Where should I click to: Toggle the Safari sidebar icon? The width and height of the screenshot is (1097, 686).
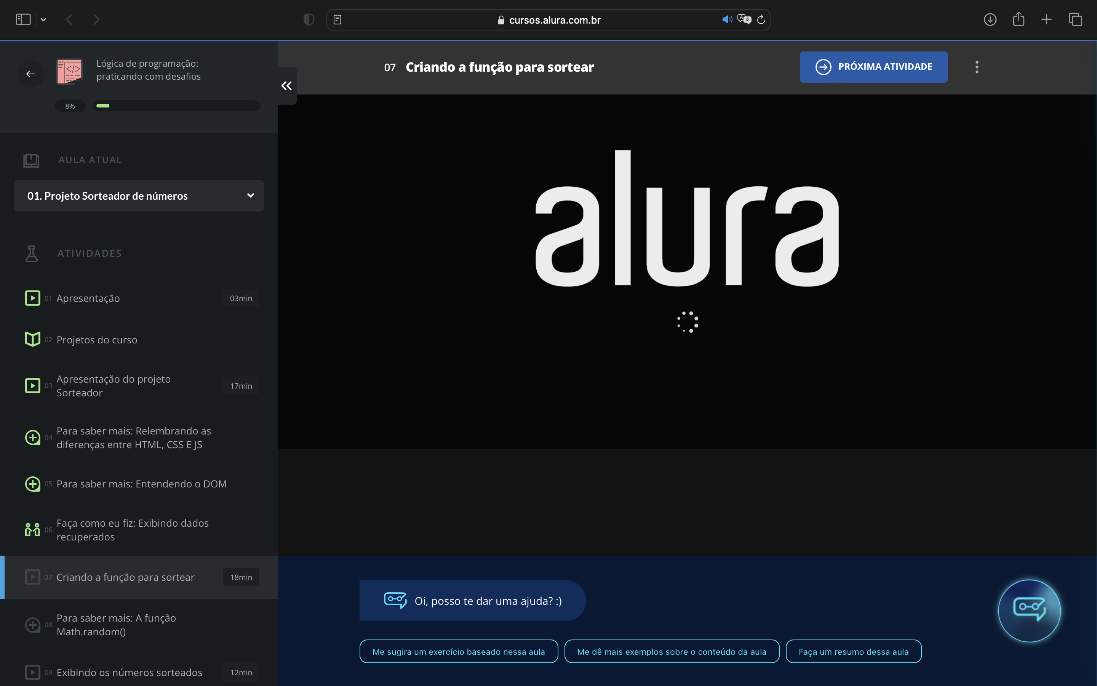[23, 19]
